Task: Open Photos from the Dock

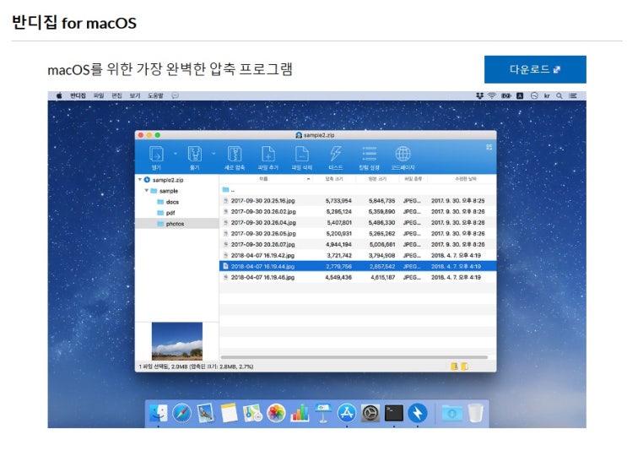Action: click(276, 413)
